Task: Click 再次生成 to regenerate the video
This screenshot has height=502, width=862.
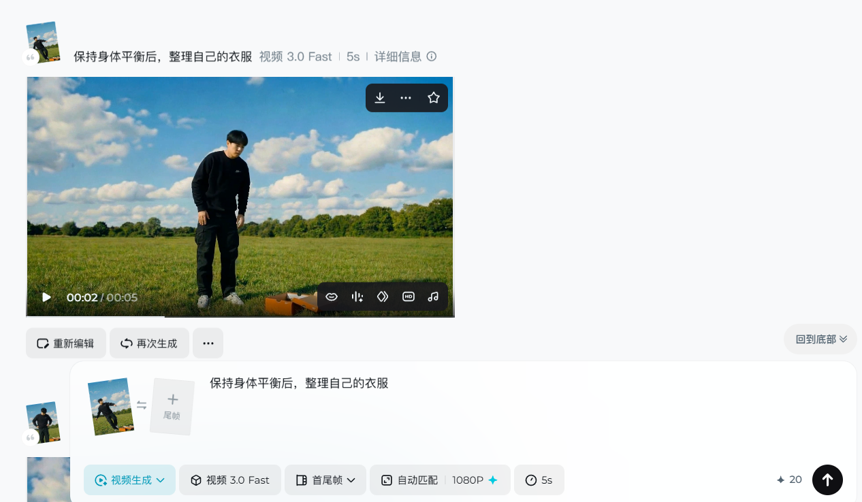Action: click(148, 344)
